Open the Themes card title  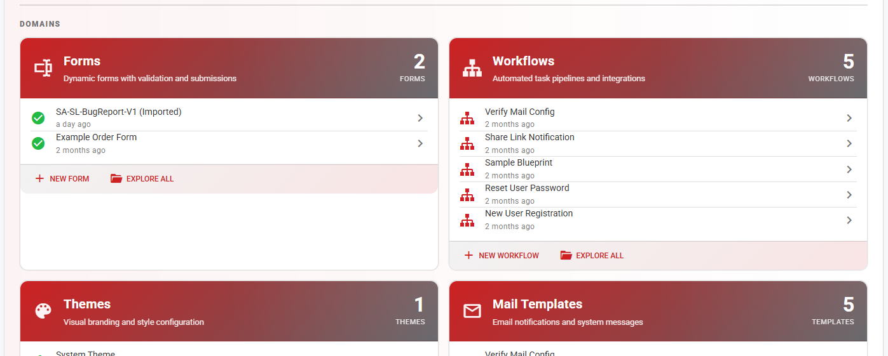click(87, 304)
